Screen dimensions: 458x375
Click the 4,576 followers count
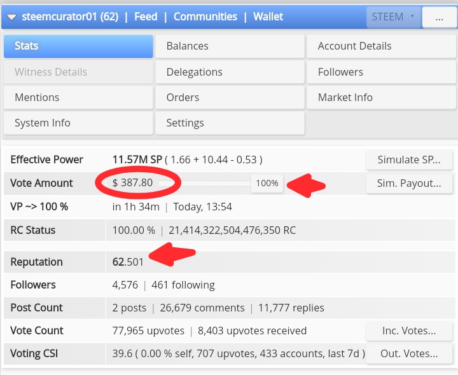click(125, 285)
